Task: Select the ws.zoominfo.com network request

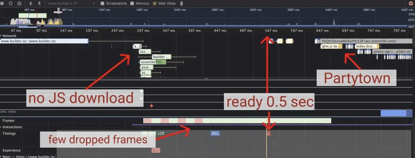Action: (367, 41)
